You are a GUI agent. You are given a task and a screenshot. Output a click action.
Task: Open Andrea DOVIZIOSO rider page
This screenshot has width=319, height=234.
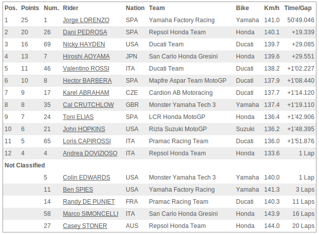point(90,153)
